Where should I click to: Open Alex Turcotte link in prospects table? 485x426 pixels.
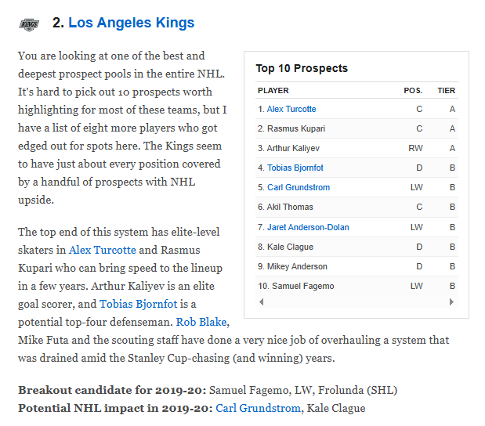coord(291,109)
